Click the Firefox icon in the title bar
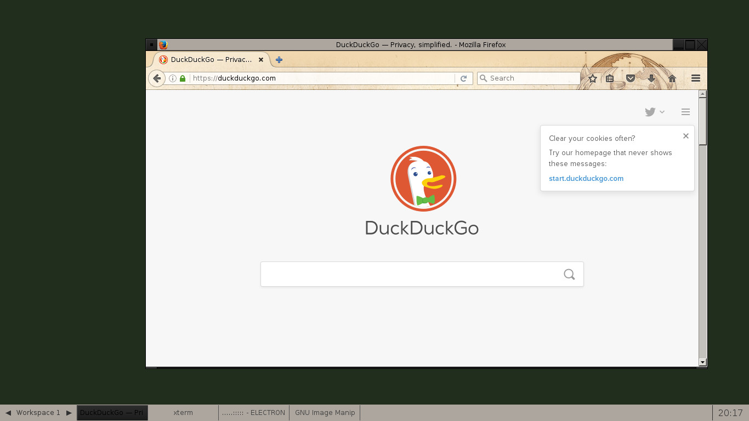This screenshot has width=749, height=421. coord(163,45)
